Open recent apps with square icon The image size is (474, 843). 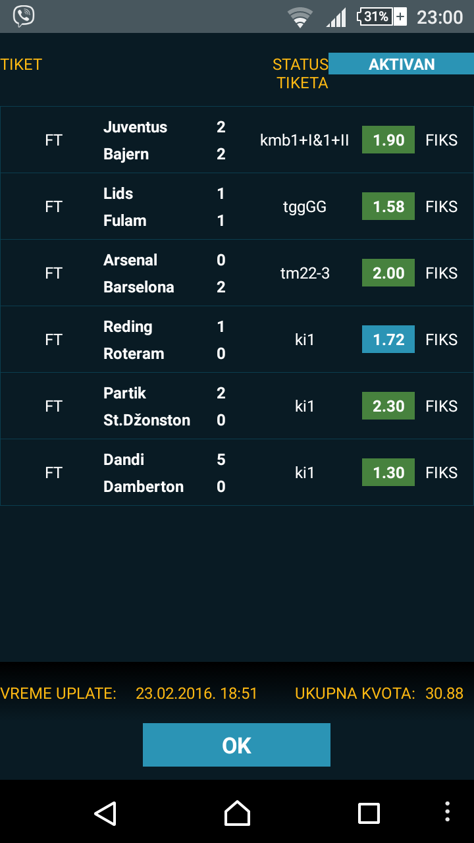pos(369,813)
